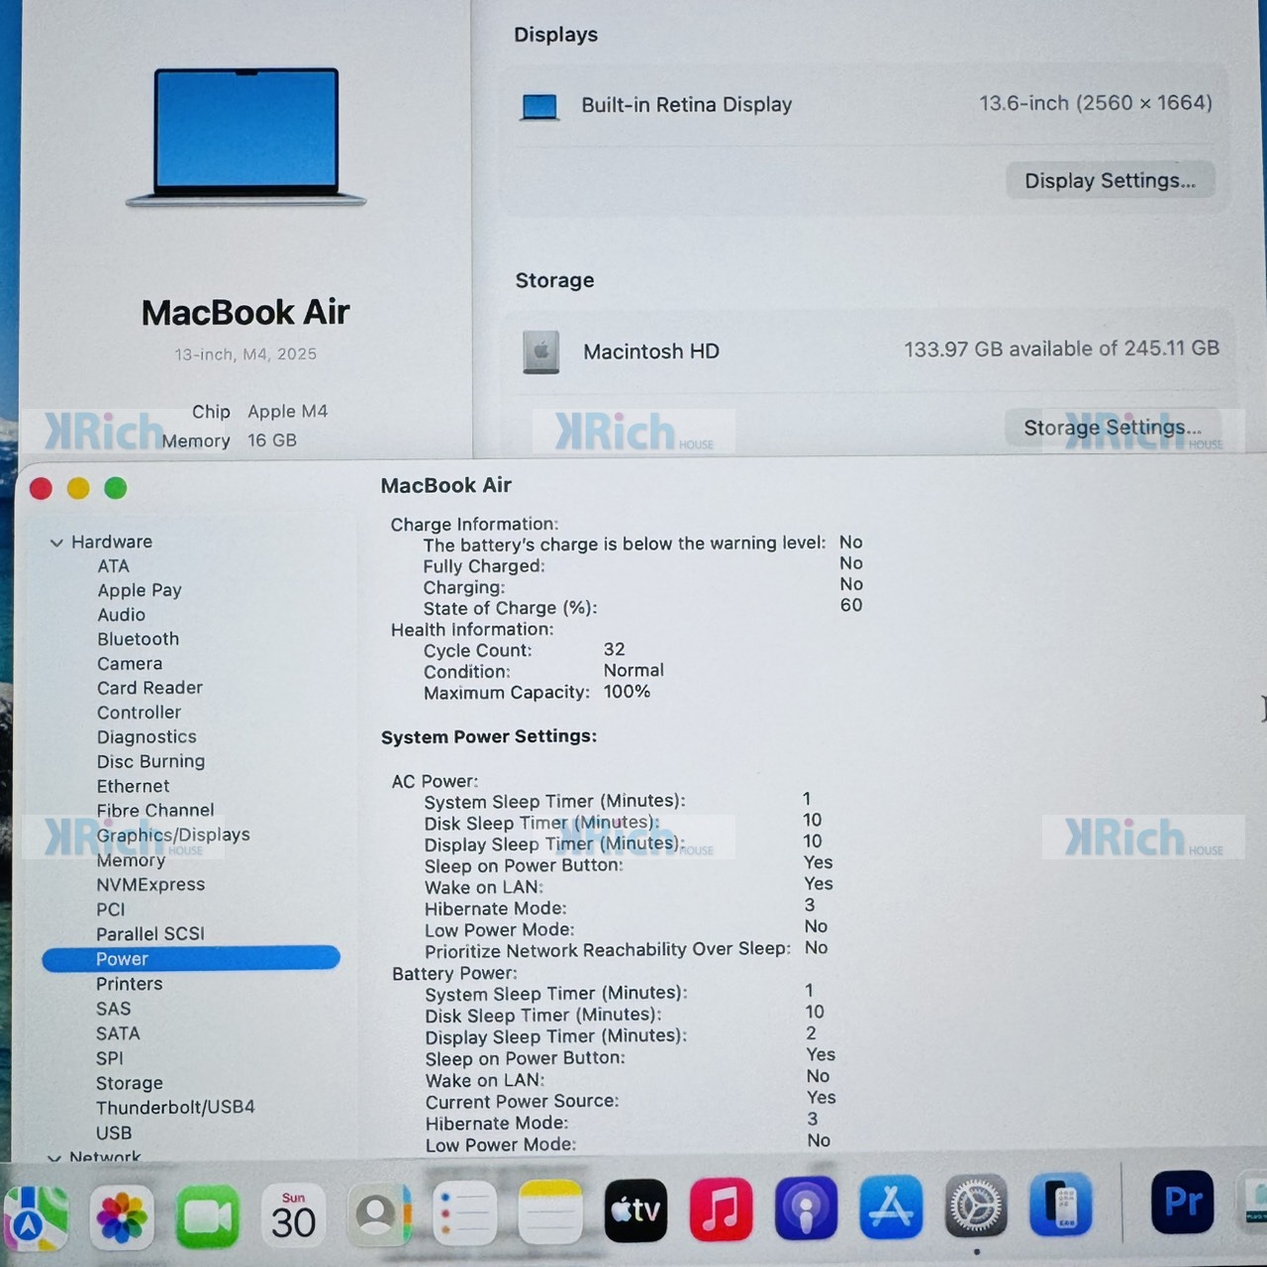Click the Current Power Source label
Viewport: 1267px width, 1267px height.
[x=522, y=1102]
